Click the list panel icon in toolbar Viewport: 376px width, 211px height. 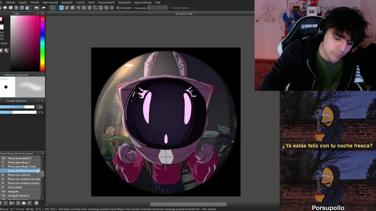22,8
